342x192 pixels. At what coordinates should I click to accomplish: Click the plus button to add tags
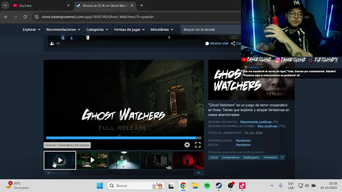[x=282, y=157]
